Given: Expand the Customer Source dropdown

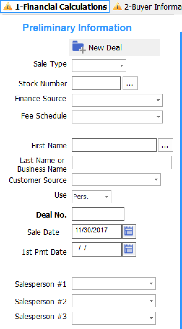Looking at the screenshot, I should (x=156, y=180).
